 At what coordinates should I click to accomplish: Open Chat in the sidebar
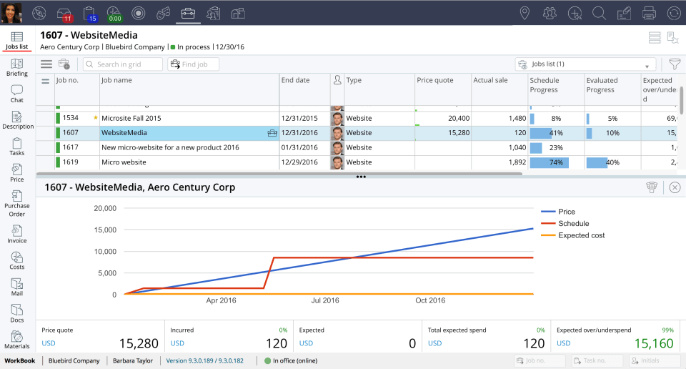16,94
